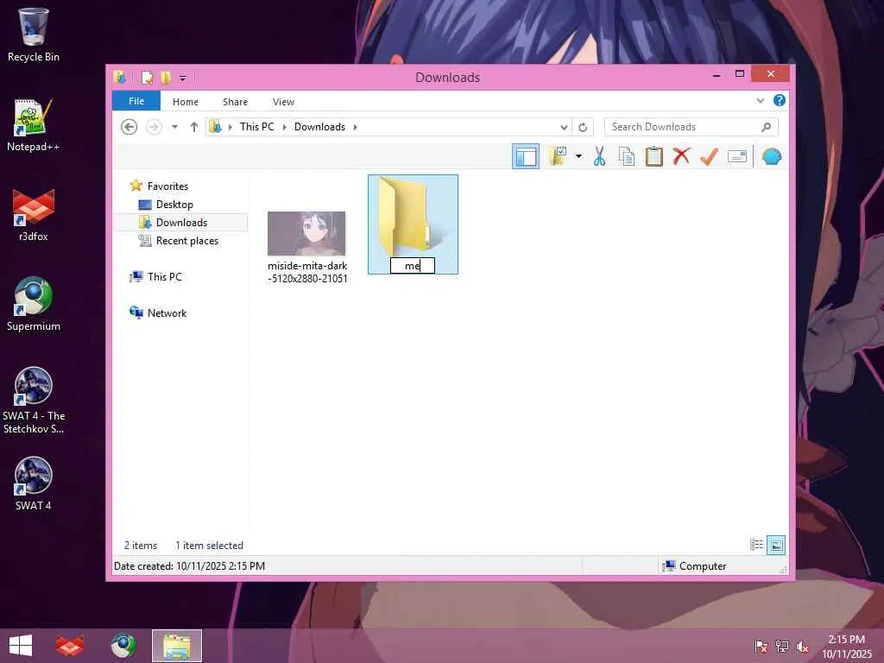Click the orange checkmark toolbar icon
This screenshot has height=663, width=884.
709,156
